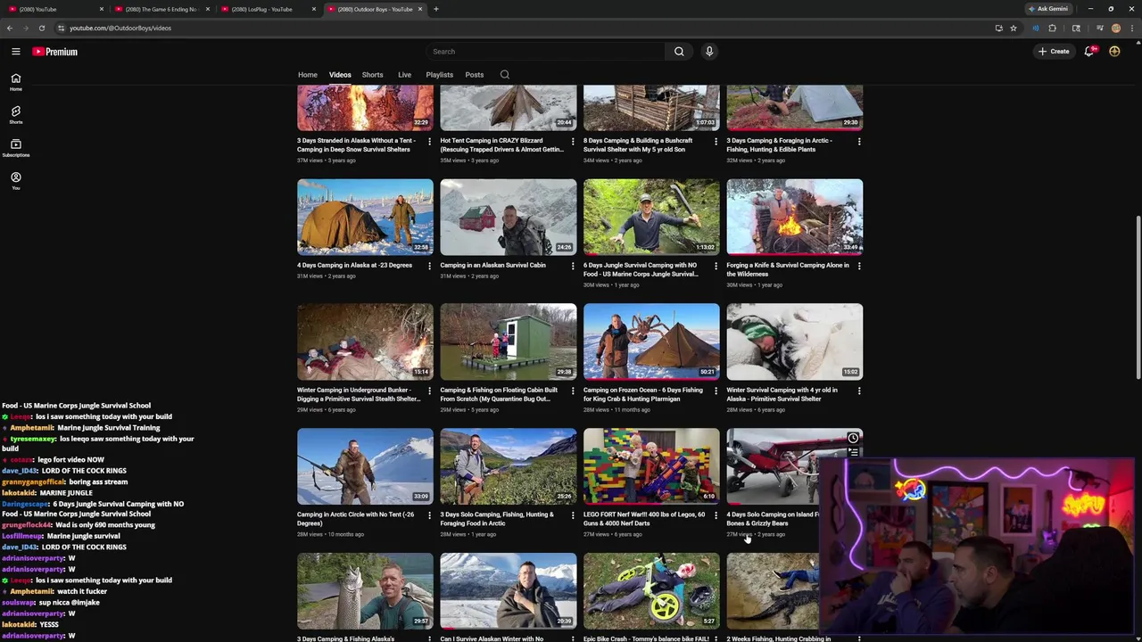Screen dimensions: 1142x642
Task: Switch to the channel Shorts tab
Action: pyautogui.click(x=372, y=75)
